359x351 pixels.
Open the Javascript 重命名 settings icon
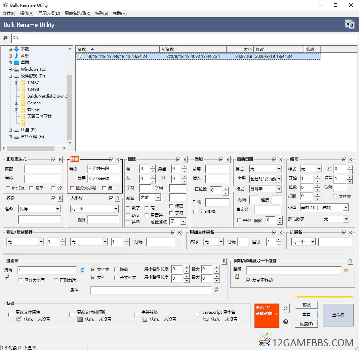206,319
